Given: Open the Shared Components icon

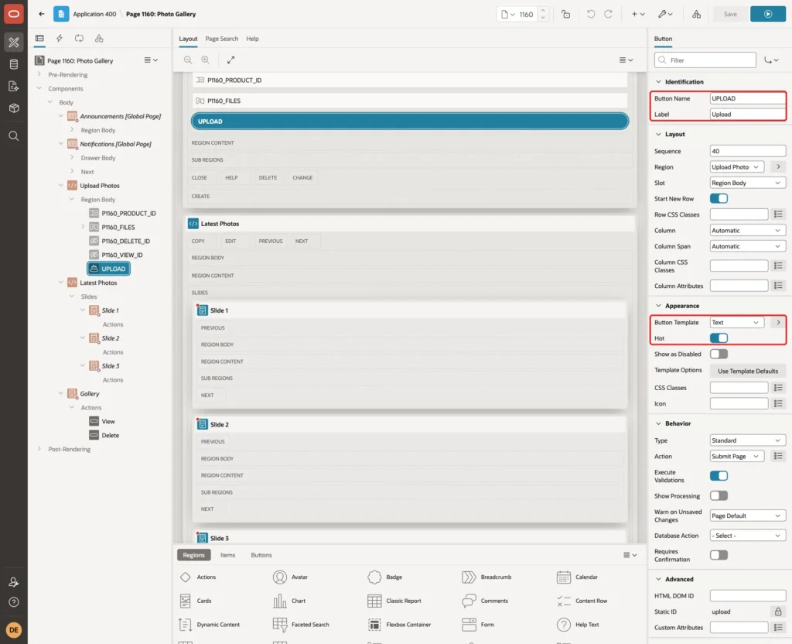Looking at the screenshot, I should tap(696, 14).
